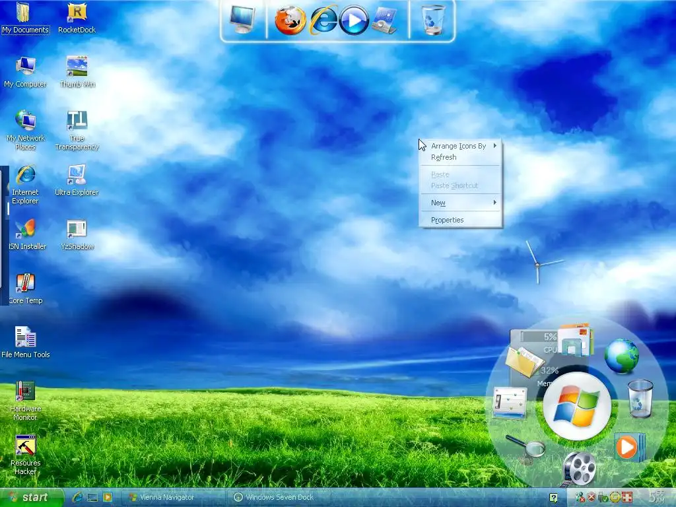Screen dimensions: 676x507
Task: Open MSN Installer desktop icon
Action: [26, 236]
